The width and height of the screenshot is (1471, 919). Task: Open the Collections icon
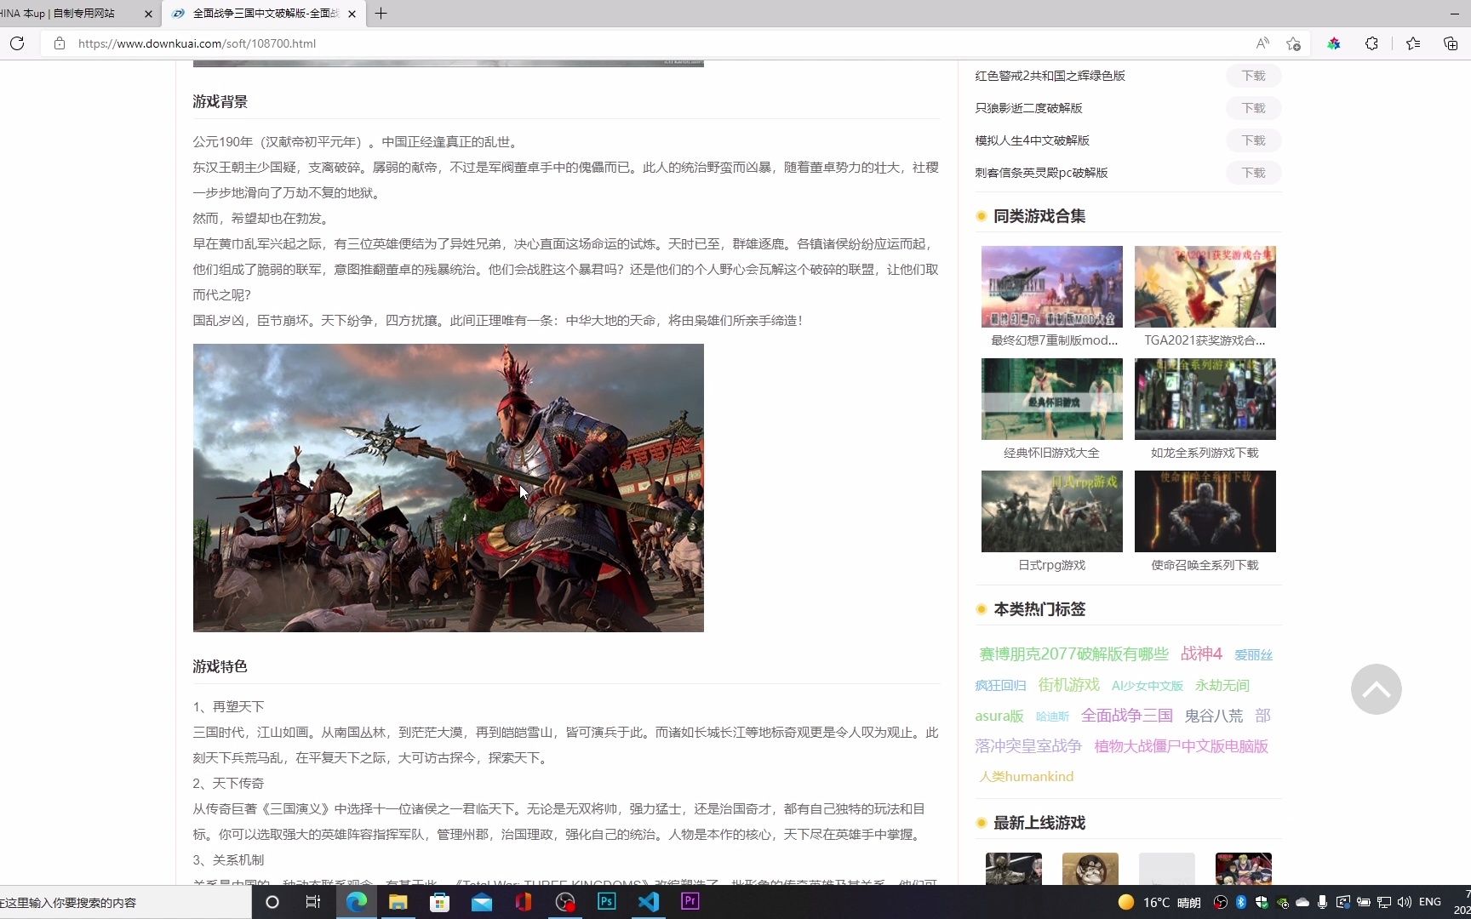(x=1451, y=43)
